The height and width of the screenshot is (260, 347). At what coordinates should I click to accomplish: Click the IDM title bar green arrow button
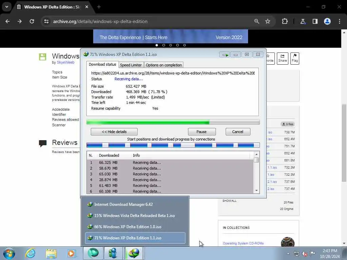(225, 55)
